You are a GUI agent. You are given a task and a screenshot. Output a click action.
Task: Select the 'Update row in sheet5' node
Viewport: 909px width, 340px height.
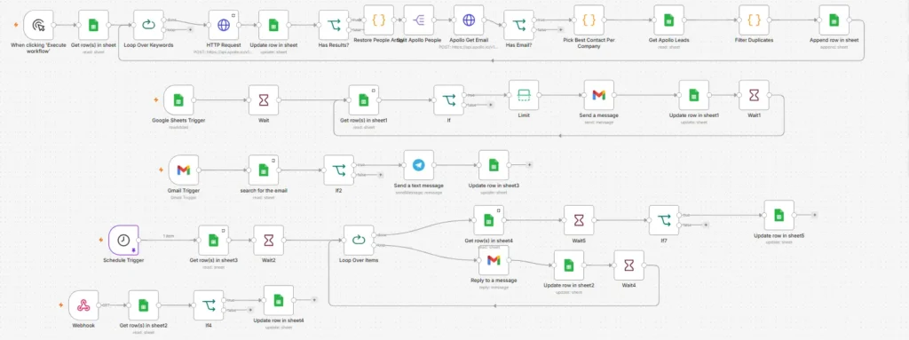click(x=779, y=215)
